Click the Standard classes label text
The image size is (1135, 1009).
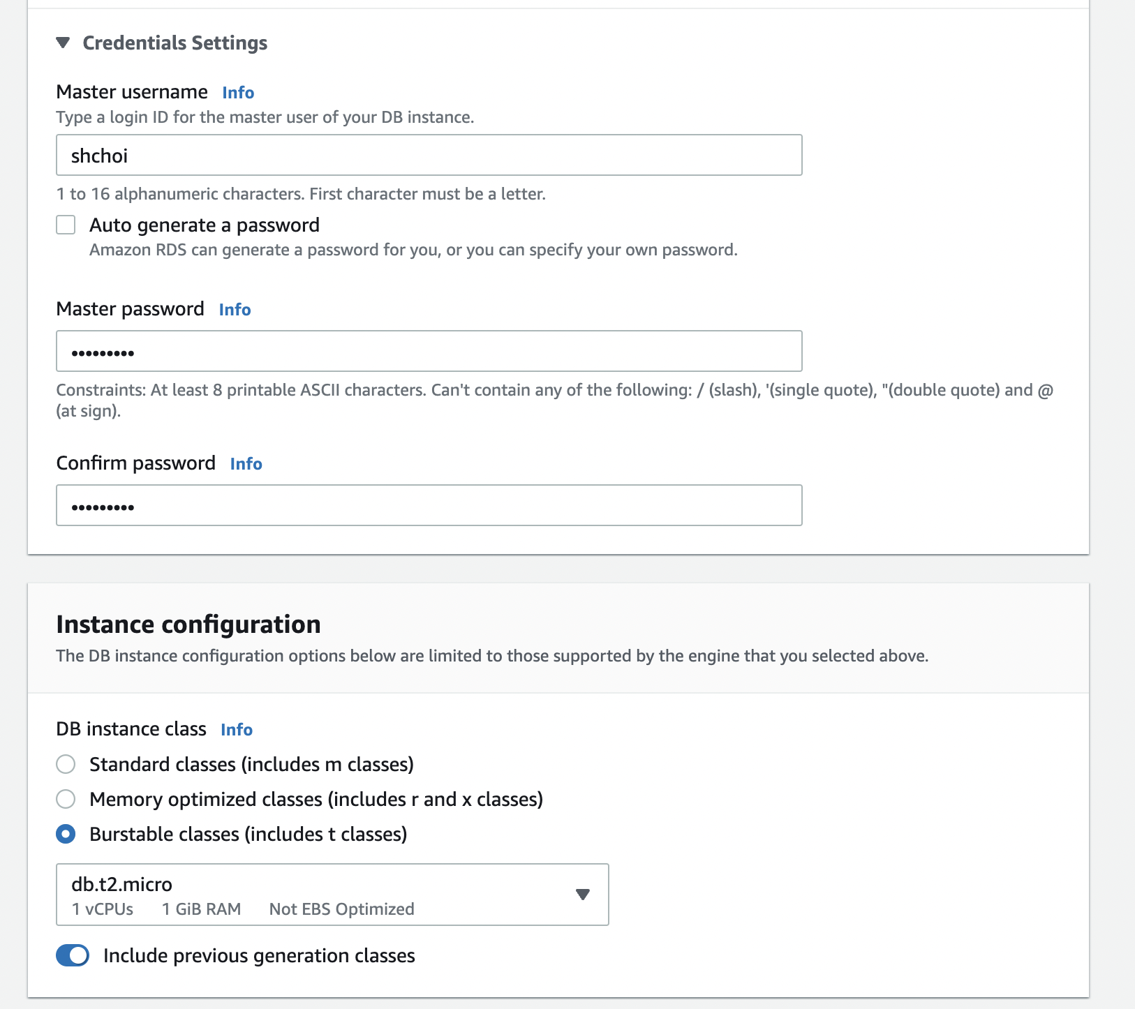click(251, 764)
